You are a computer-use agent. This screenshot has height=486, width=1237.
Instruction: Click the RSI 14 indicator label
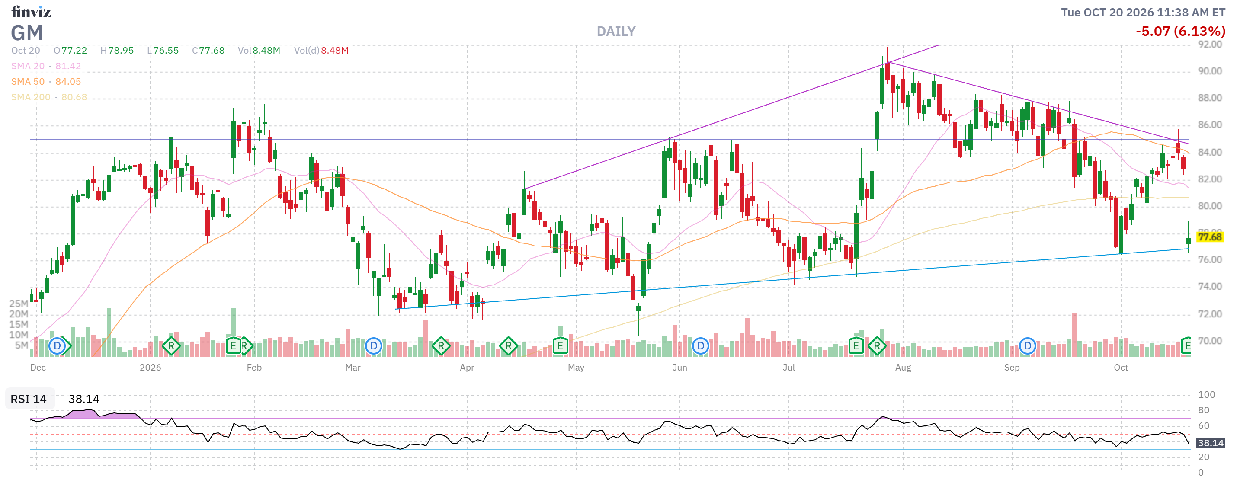click(29, 399)
